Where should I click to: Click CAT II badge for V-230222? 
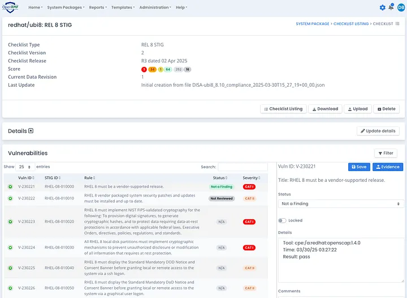point(250,198)
